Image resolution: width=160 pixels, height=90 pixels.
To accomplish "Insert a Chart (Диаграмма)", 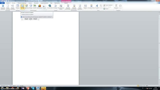I will click(39, 7).
